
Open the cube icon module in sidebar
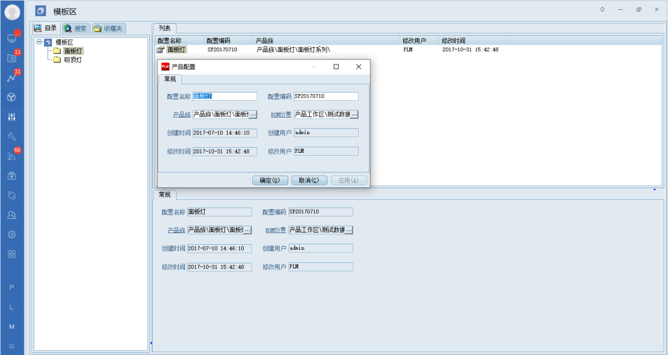tap(12, 97)
